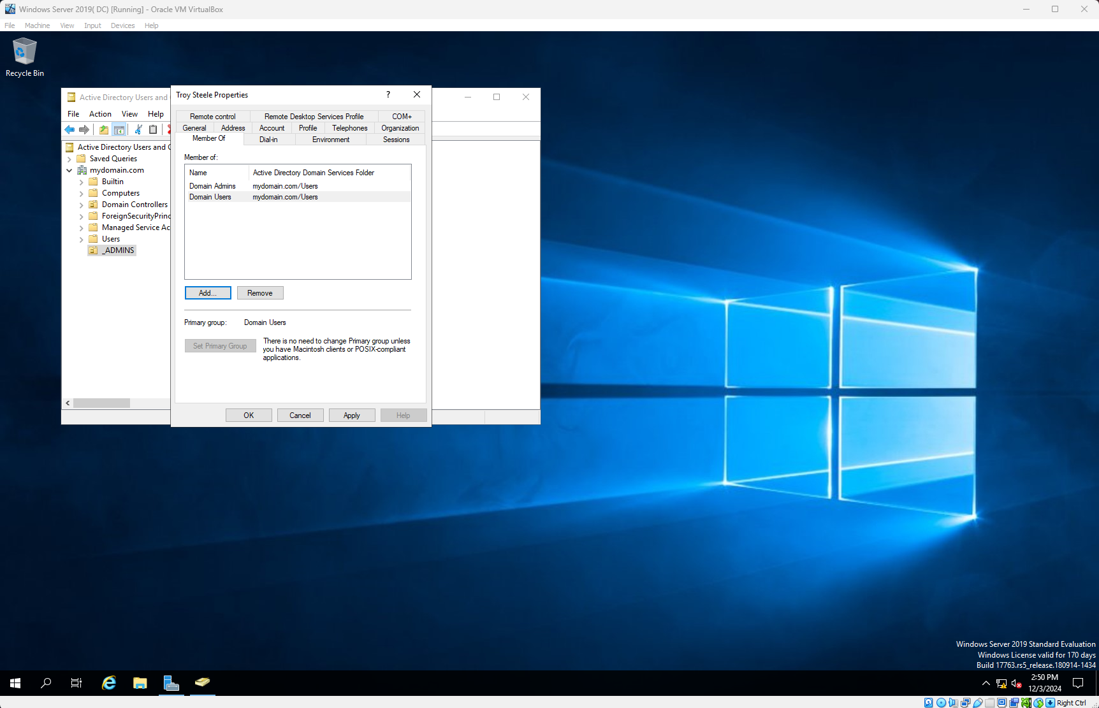Open VirtualBox Machine menu
The image size is (1099, 708).
point(37,25)
